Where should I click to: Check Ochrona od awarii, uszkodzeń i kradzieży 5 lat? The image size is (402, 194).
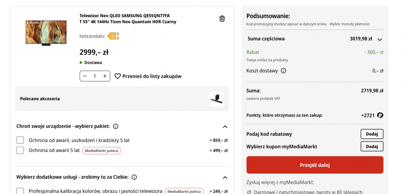[20, 140]
